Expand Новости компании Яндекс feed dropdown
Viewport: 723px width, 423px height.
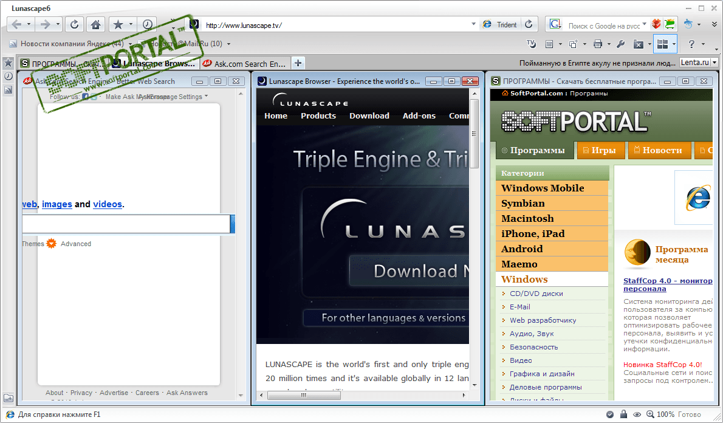130,44
